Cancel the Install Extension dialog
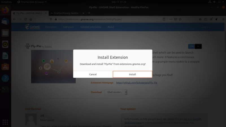The height and width of the screenshot is (127, 226). [93, 74]
